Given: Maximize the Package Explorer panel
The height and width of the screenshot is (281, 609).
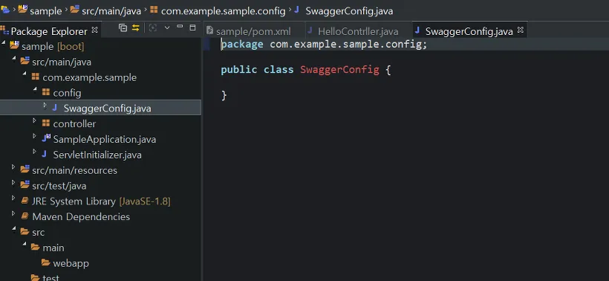Looking at the screenshot, I should [192, 28].
